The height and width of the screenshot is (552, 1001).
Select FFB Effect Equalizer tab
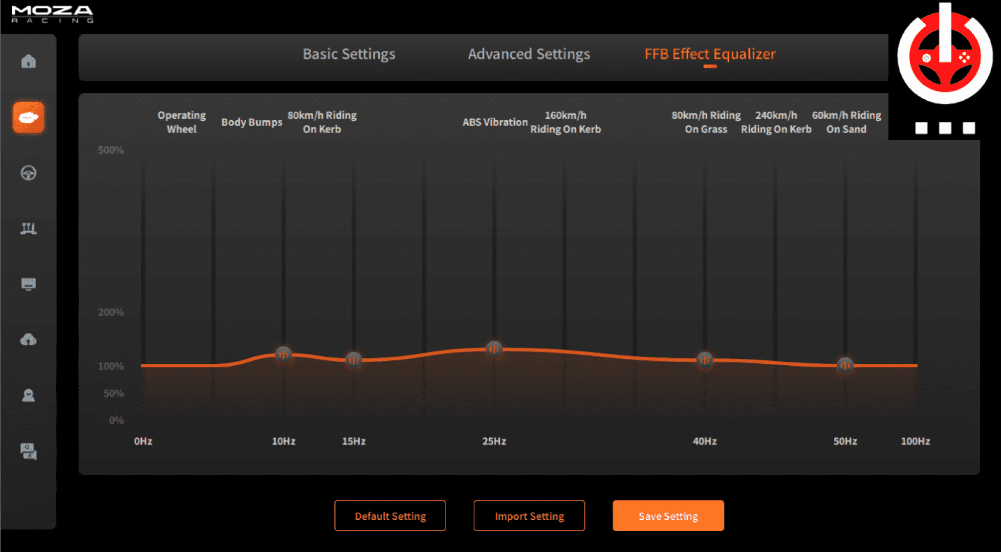[710, 54]
